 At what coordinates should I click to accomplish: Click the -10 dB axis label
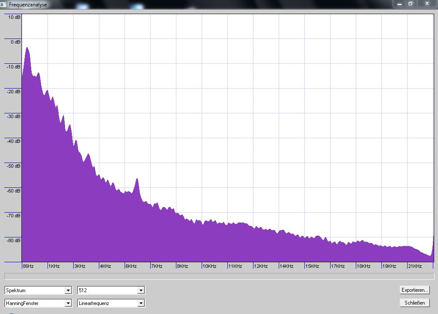coord(13,67)
